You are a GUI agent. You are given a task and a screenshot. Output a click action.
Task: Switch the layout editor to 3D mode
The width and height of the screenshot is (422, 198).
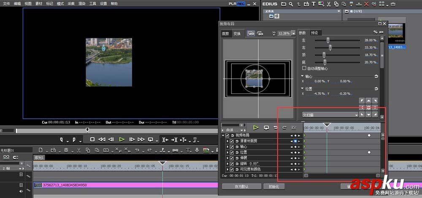pyautogui.click(x=260, y=33)
